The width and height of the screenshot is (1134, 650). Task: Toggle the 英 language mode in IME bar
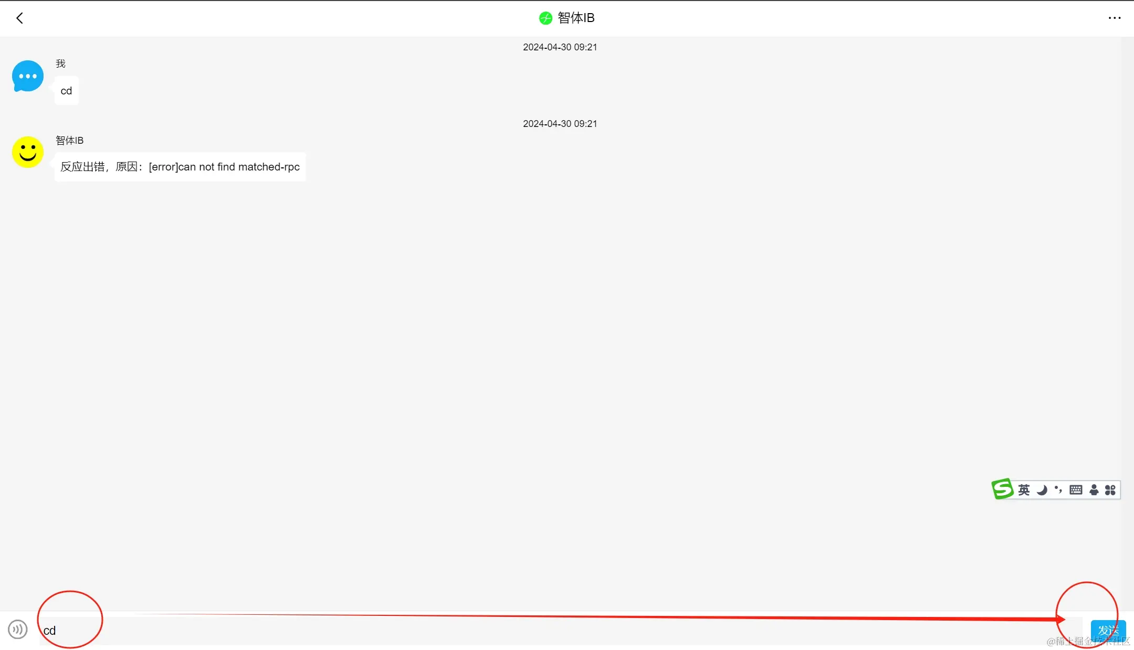[x=1024, y=490]
